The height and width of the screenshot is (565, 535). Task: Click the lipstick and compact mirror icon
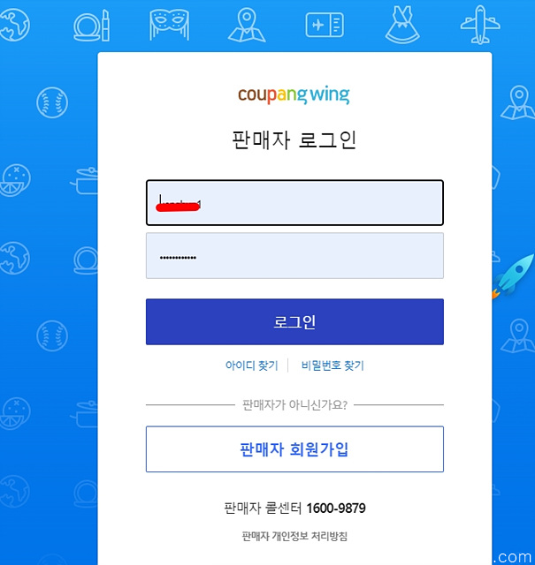coord(91,26)
